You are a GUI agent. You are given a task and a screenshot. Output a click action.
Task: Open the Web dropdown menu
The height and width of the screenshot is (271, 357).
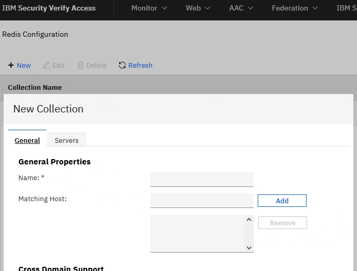(198, 8)
